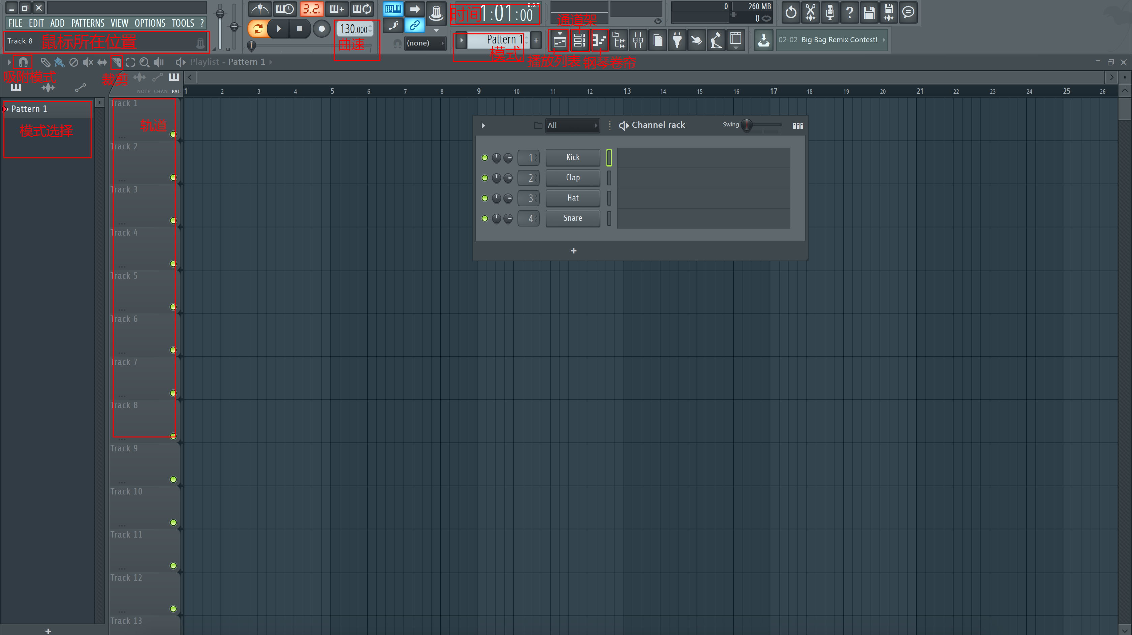Toggle the metronome button
The height and width of the screenshot is (635, 1132).
click(260, 9)
